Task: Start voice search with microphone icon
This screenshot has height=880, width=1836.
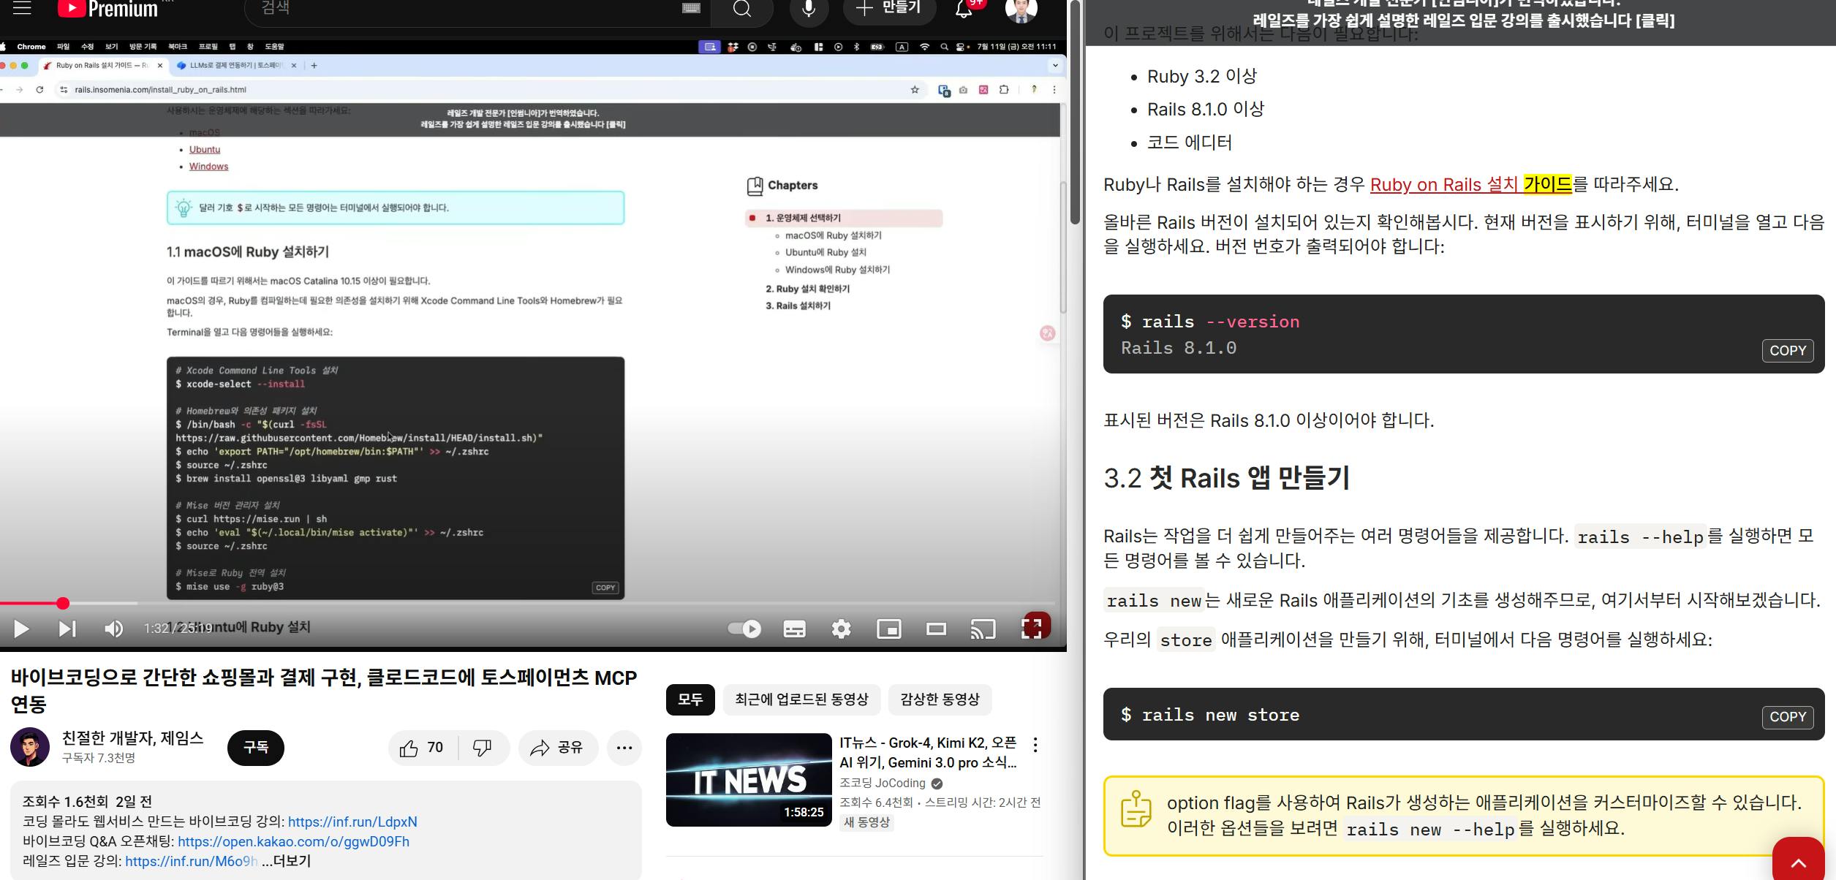Action: pyautogui.click(x=809, y=9)
